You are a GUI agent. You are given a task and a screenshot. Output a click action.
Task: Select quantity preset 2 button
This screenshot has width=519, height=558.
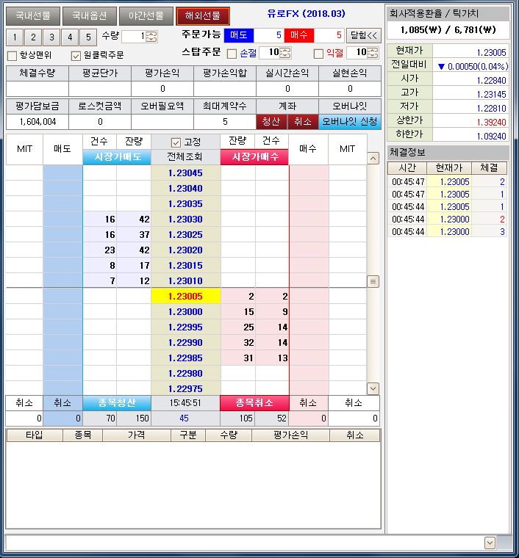point(33,37)
